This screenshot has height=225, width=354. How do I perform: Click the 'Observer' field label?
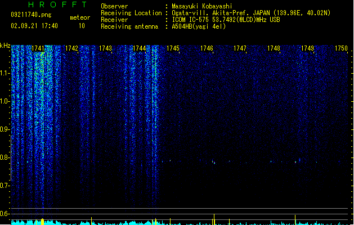pyautogui.click(x=114, y=6)
